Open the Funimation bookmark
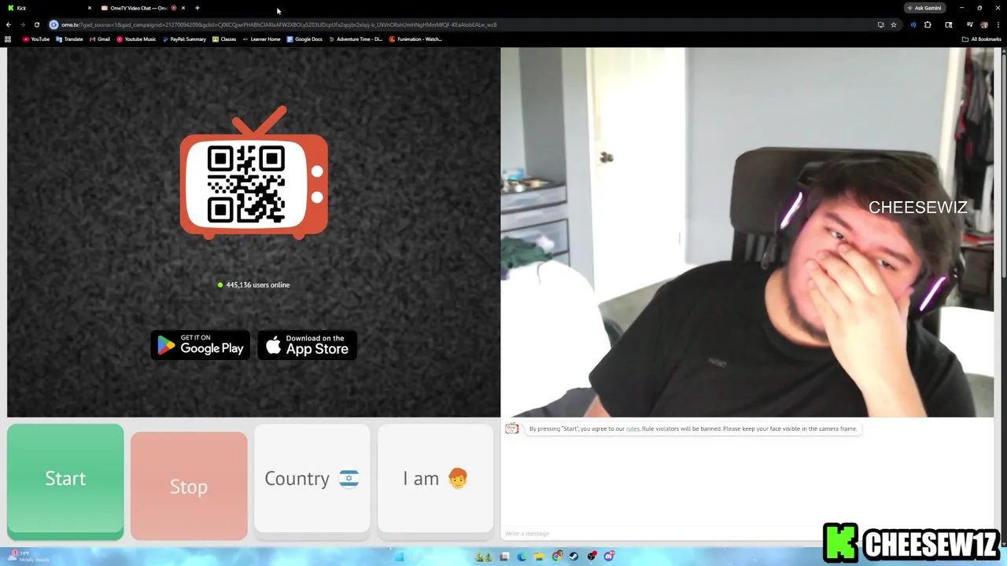Viewport: 1007px width, 566px height. [415, 39]
